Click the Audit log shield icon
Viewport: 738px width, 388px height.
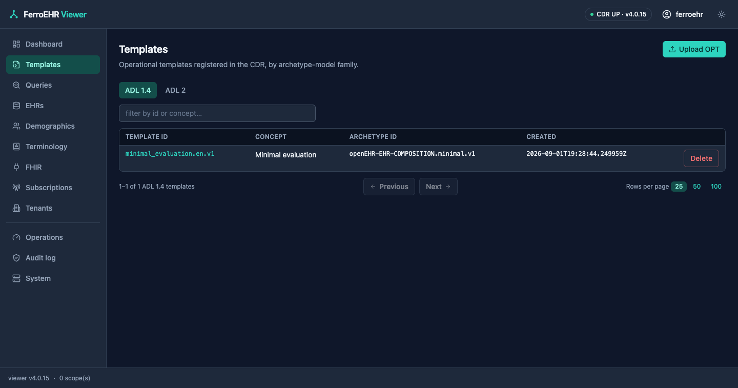pos(16,258)
